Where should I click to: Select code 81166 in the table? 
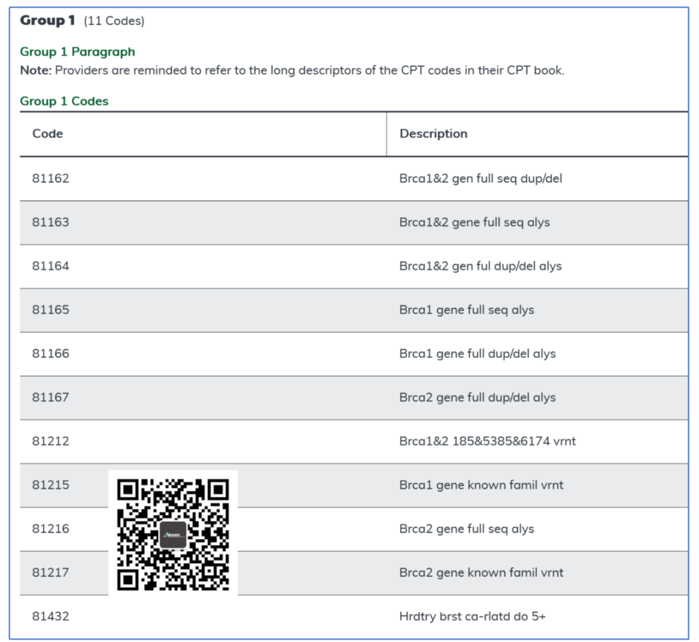[50, 353]
